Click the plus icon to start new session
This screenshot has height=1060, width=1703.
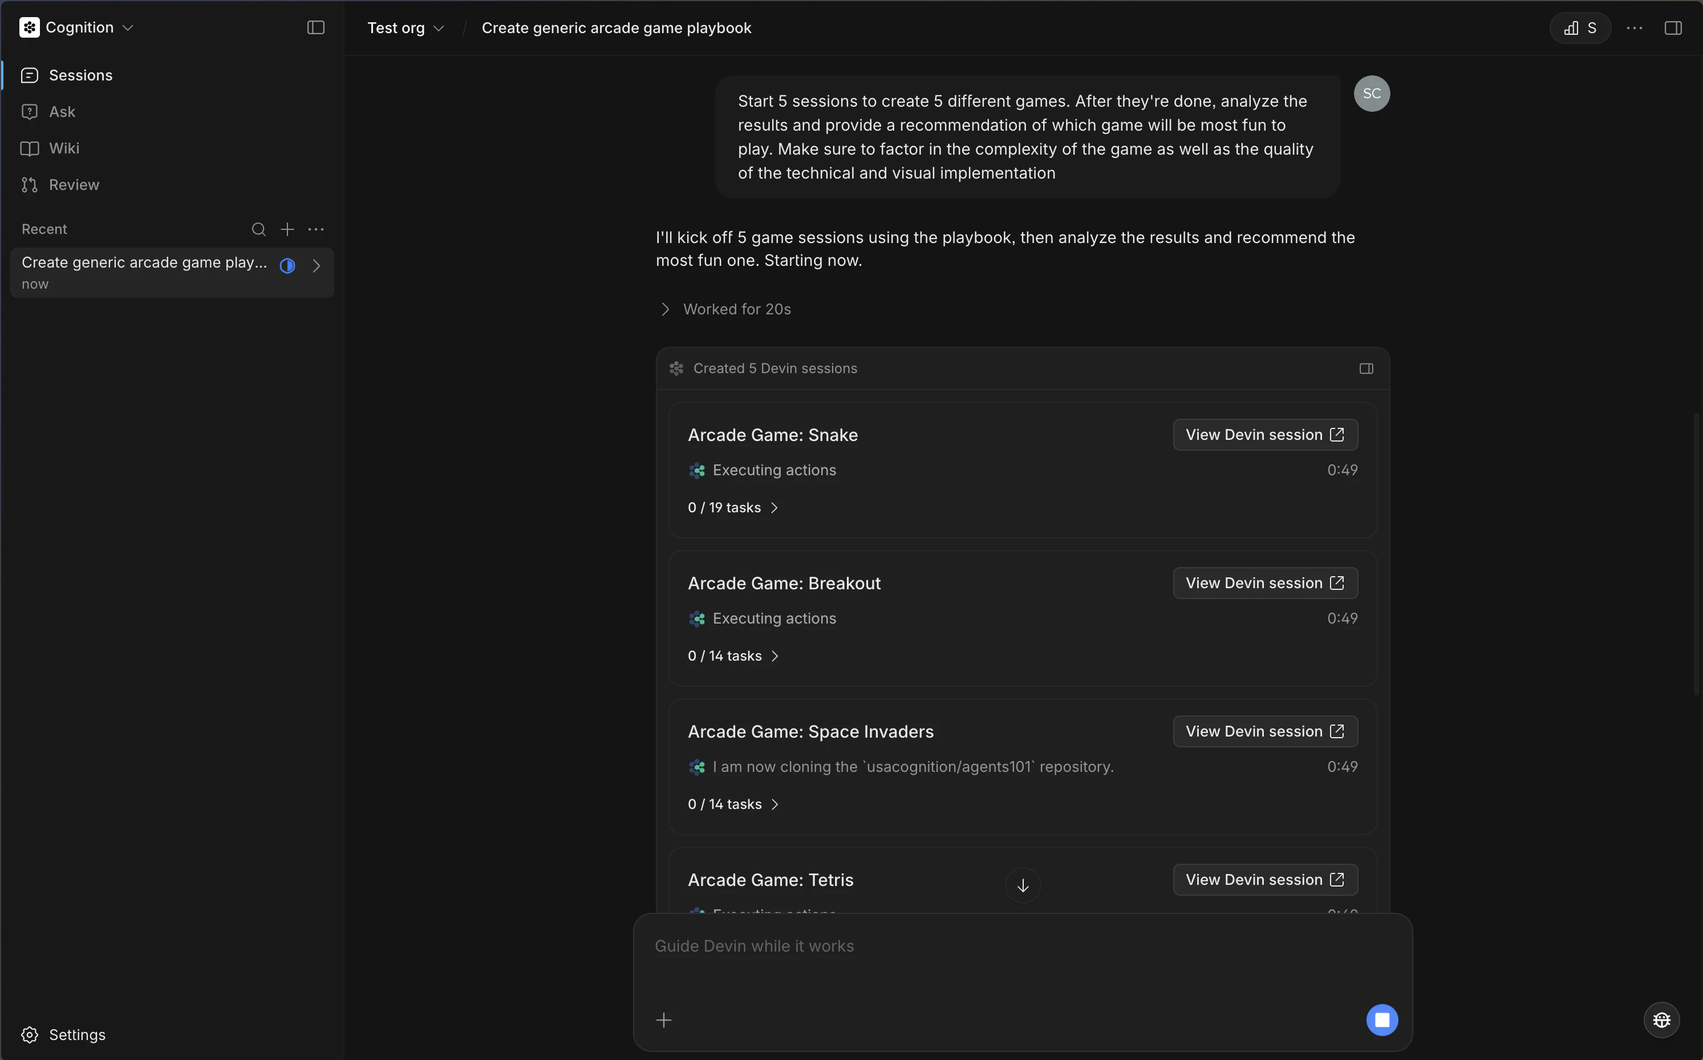coord(287,229)
